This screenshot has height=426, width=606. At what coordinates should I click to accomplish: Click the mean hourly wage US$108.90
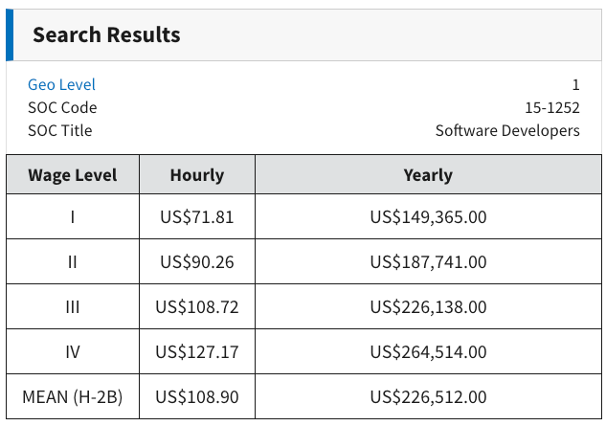tap(197, 397)
